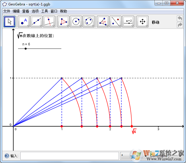This screenshot has height=163, width=186.
Task: Open the Command dropdown in the input bar
Action: [166, 156]
